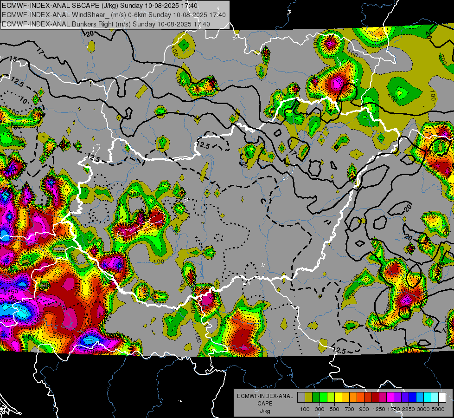Choose the bright magenta legend swatch
Viewport: 454px width, 418px height.
[x=390, y=397]
